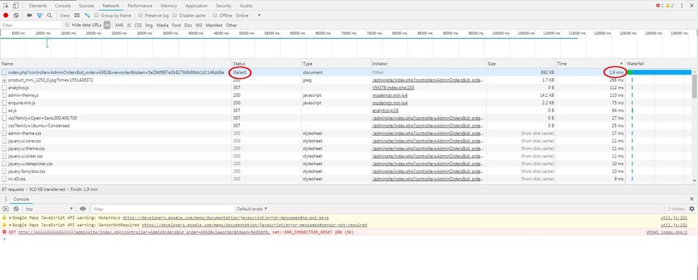The height and width of the screenshot is (280, 698).
Task: Clear the console messages icon
Action: point(16,208)
